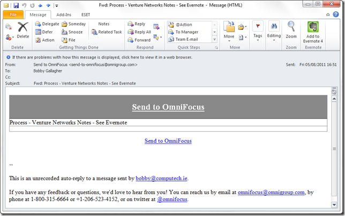Open the Editing dropdown
The height and width of the screenshot is (216, 345).
click(x=274, y=31)
